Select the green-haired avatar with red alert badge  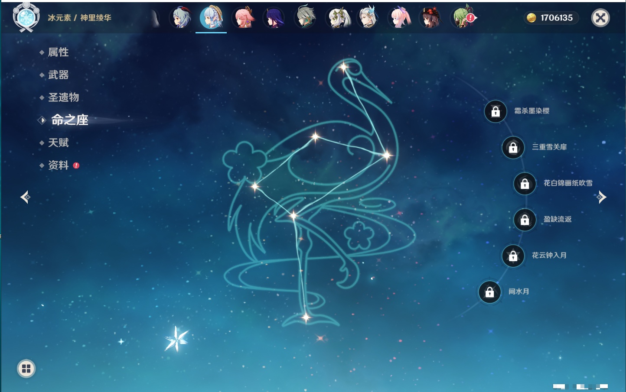coord(462,18)
